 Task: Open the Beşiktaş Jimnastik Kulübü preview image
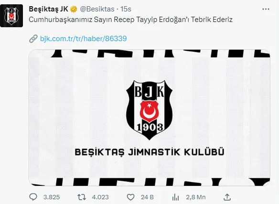(x=150, y=118)
